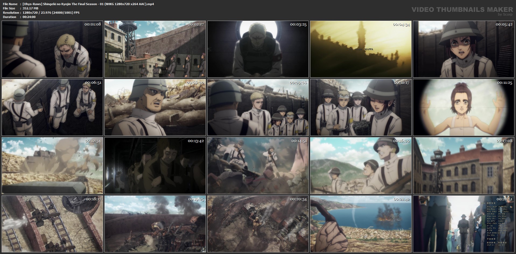516x254 pixels.
Task: Click the ending credits frame at 00:22:51
Action: [x=464, y=224]
